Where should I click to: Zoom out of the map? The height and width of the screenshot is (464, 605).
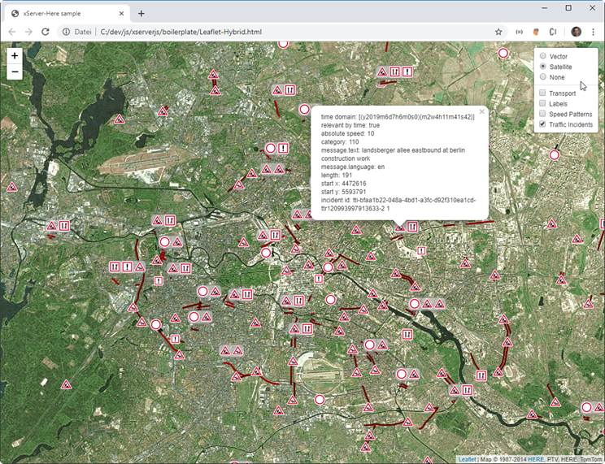click(15, 72)
